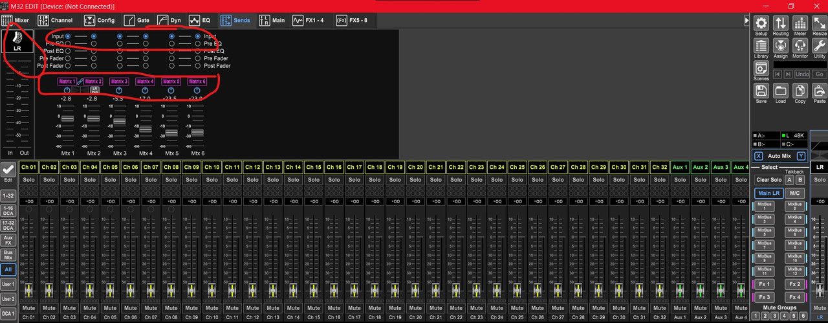Click the Talkback A button

pos(789,180)
